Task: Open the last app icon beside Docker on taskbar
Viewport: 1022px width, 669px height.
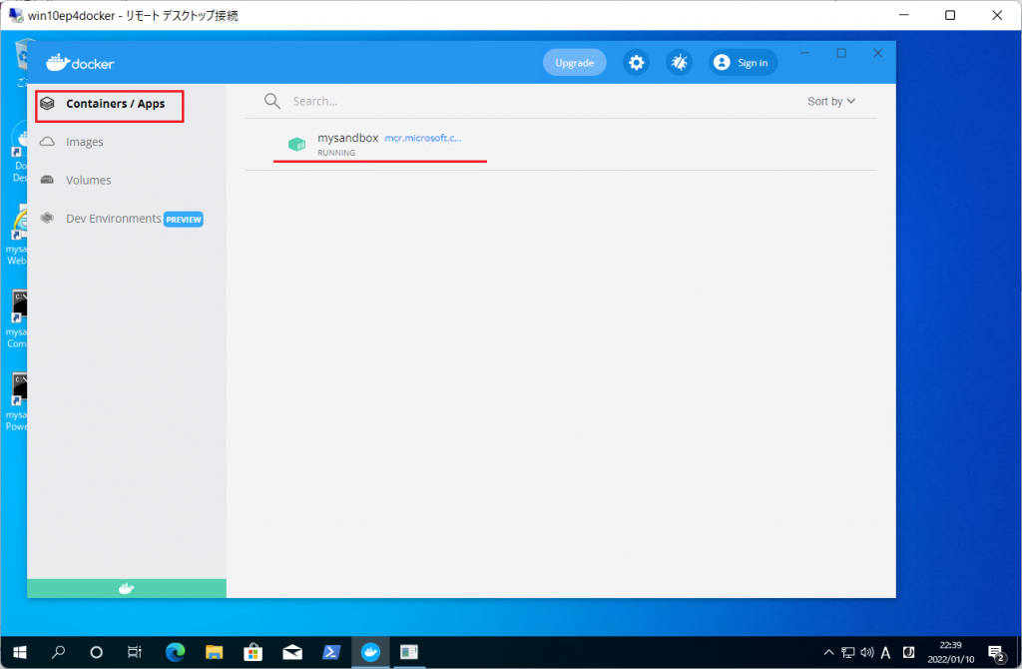Action: pyautogui.click(x=409, y=652)
